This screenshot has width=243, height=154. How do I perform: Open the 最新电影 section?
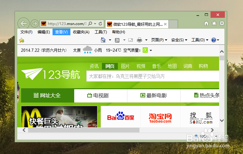[154, 96]
